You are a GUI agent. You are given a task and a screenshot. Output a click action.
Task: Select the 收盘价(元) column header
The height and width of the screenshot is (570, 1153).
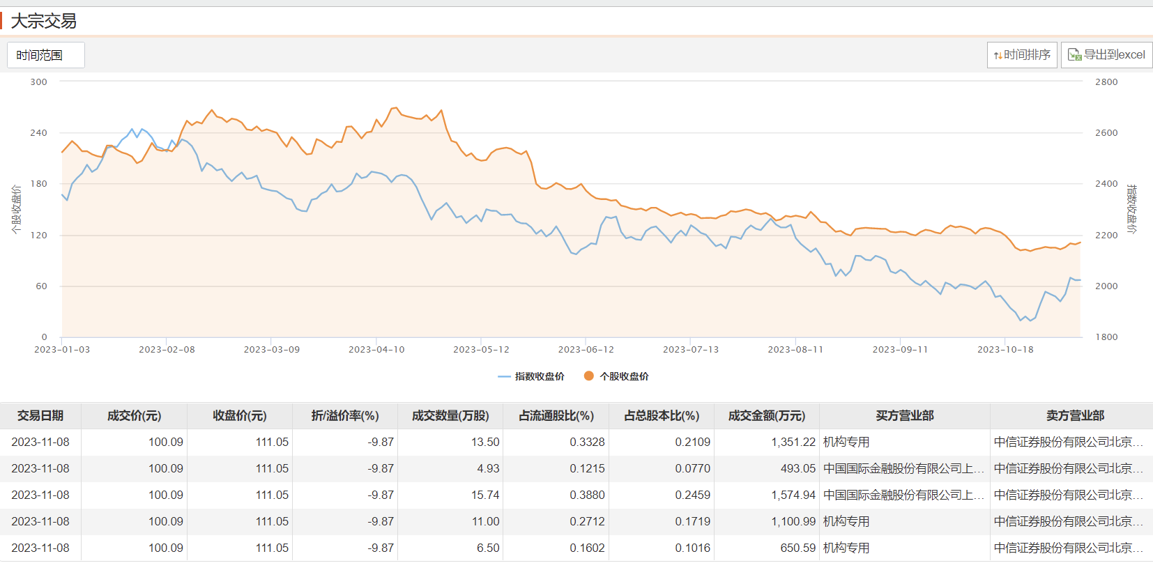click(239, 416)
